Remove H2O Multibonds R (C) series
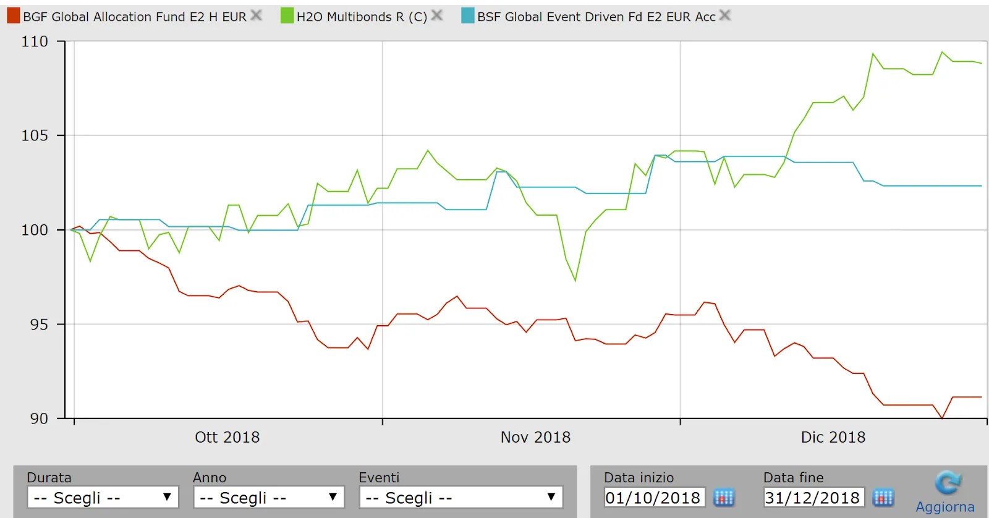 click(436, 15)
